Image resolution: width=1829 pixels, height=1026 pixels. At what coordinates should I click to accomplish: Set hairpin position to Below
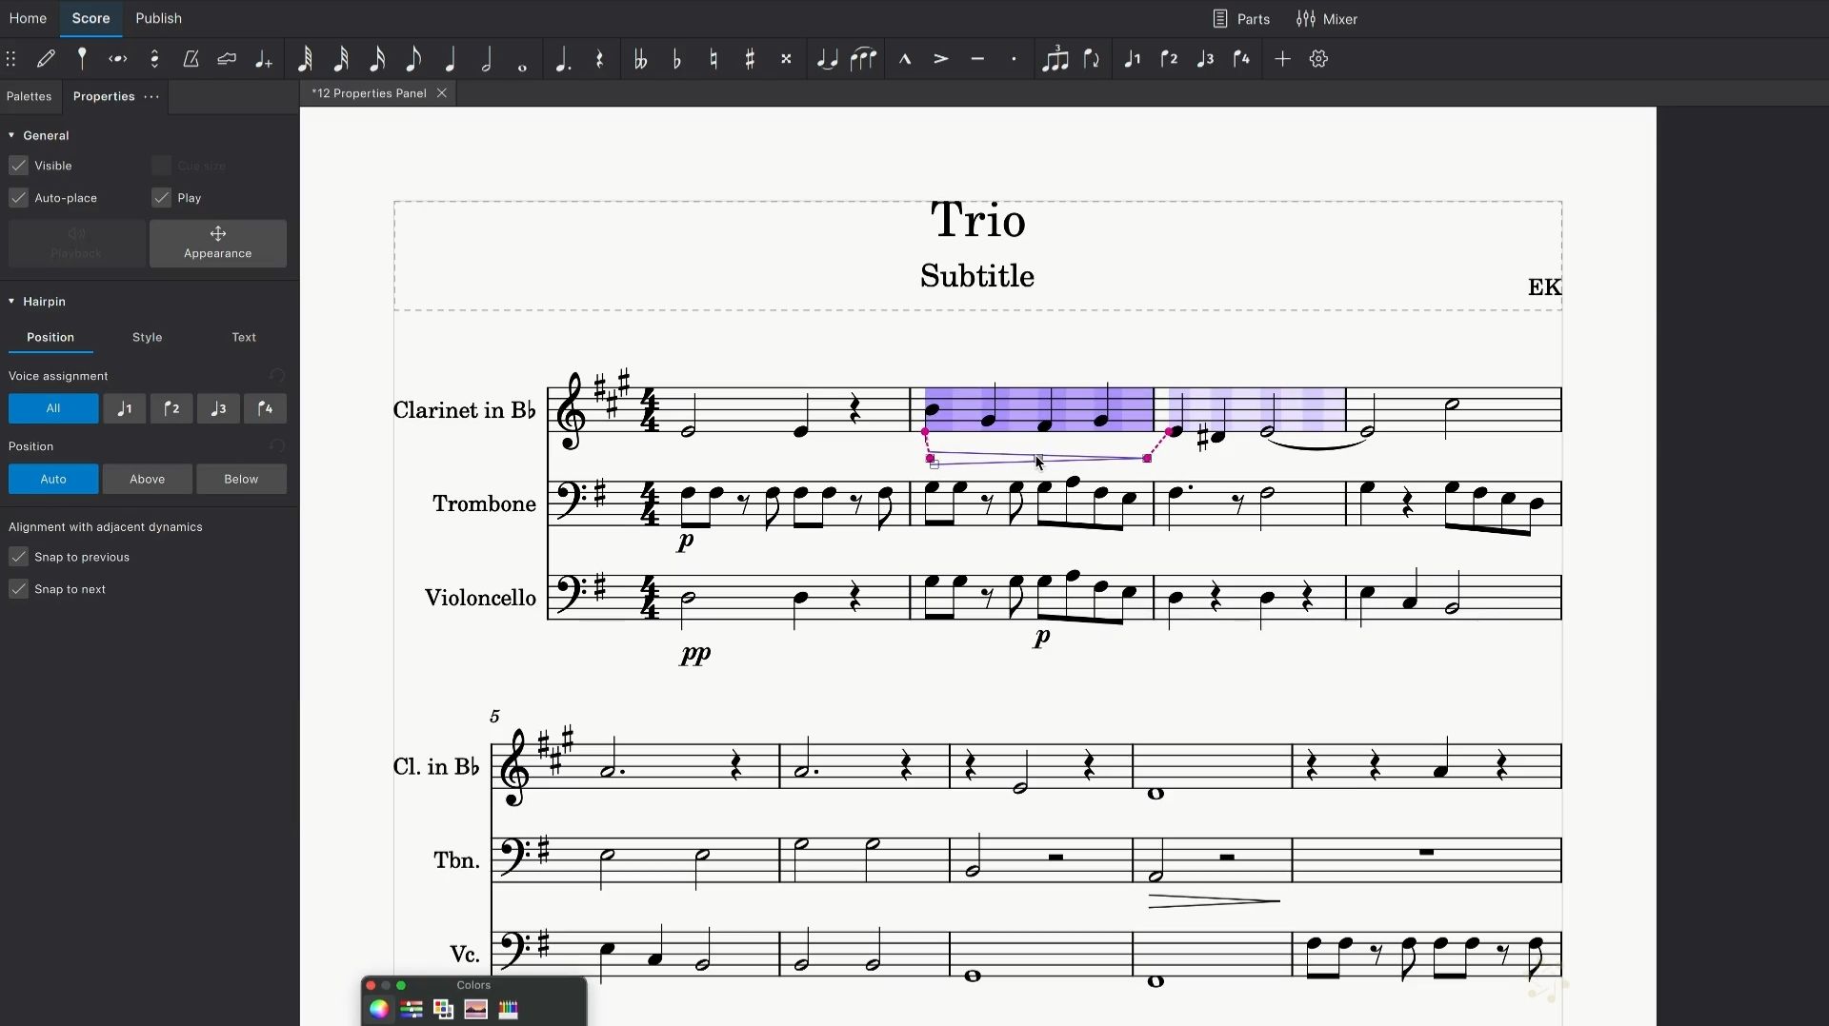241,479
